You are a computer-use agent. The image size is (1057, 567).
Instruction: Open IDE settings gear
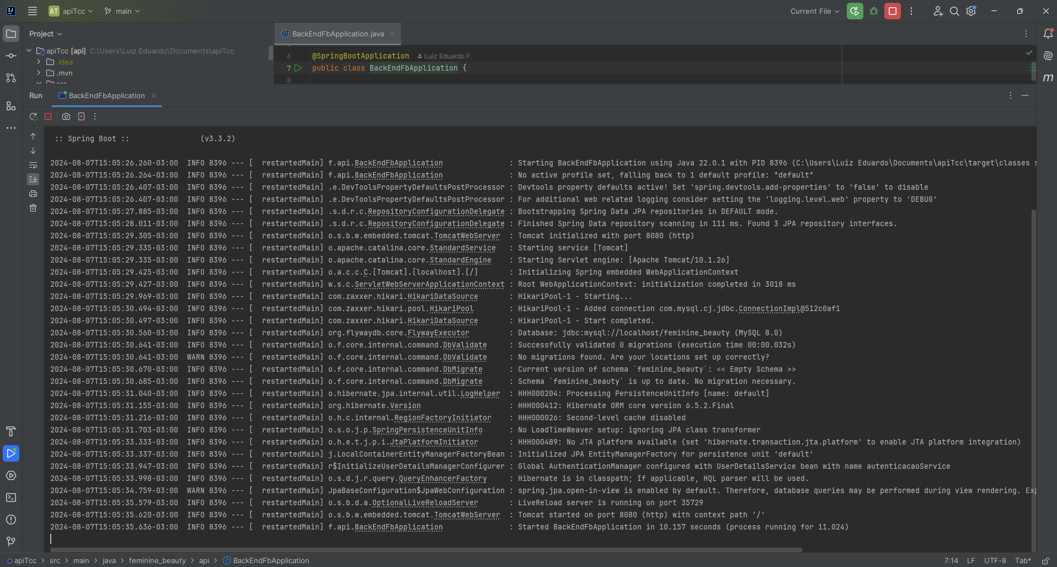click(x=971, y=11)
